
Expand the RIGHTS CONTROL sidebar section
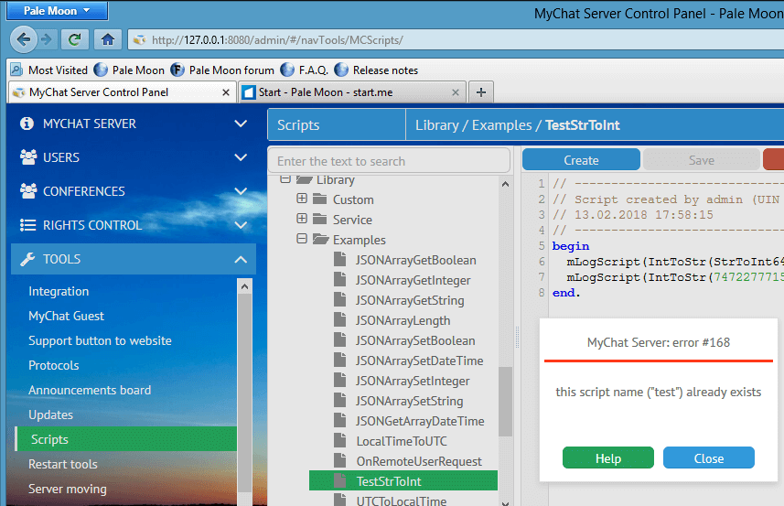coord(241,225)
